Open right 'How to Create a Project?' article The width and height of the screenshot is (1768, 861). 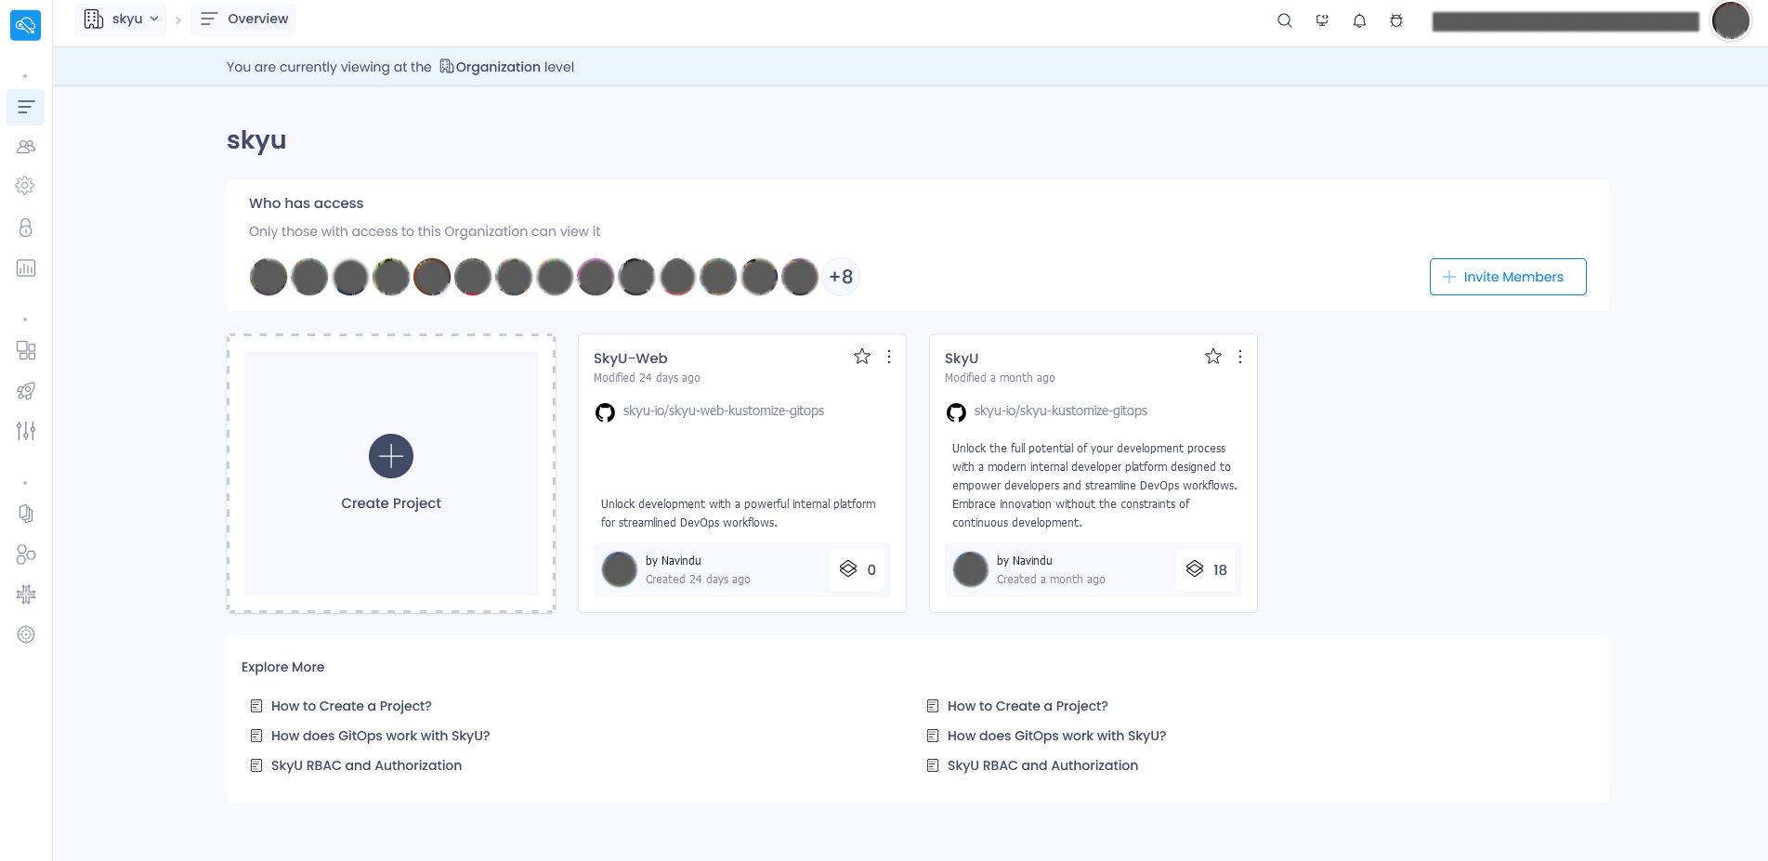click(x=1028, y=706)
